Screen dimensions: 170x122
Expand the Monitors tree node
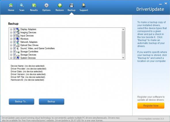[11, 39]
